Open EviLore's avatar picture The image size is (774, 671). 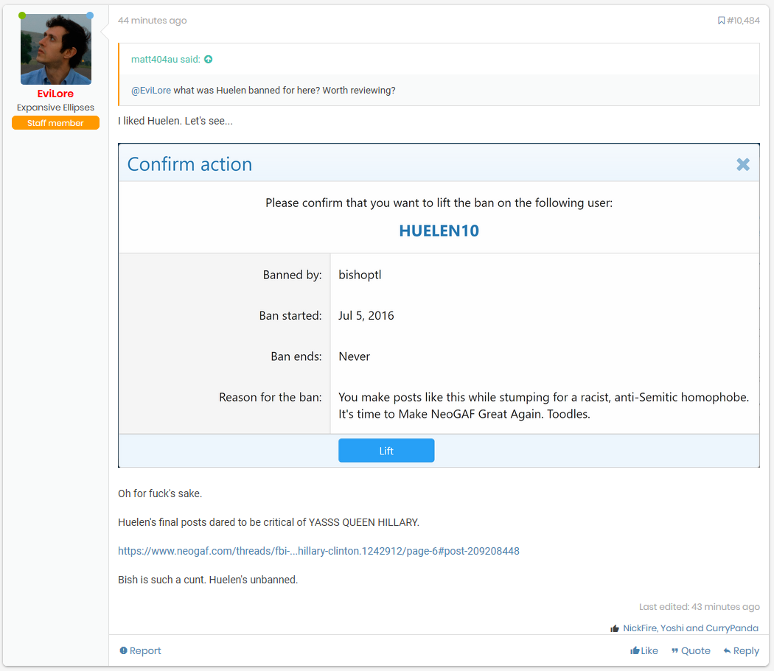[56, 49]
